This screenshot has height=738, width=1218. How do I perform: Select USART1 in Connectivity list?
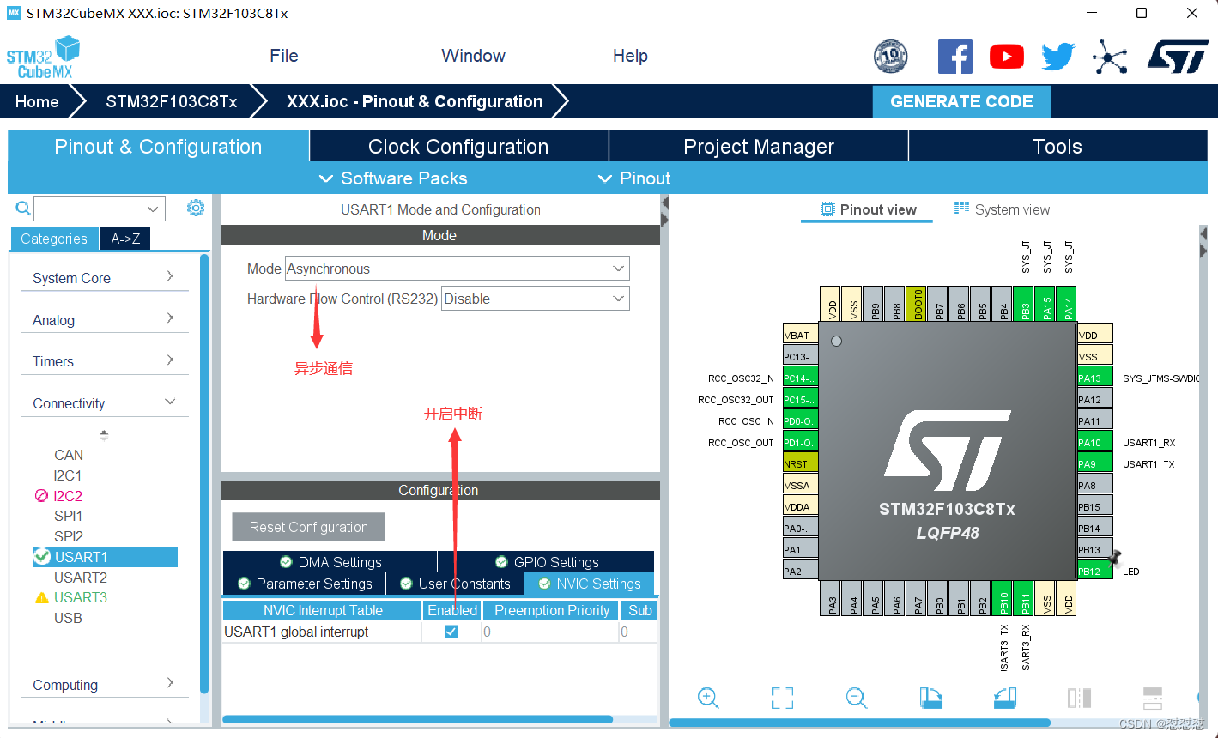[x=105, y=557]
